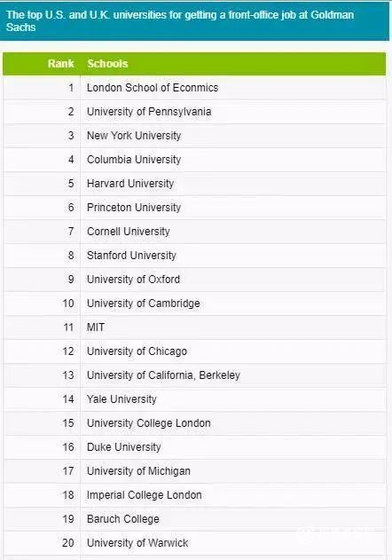Select Yale University row
The height and width of the screenshot is (560, 392).
point(194,399)
